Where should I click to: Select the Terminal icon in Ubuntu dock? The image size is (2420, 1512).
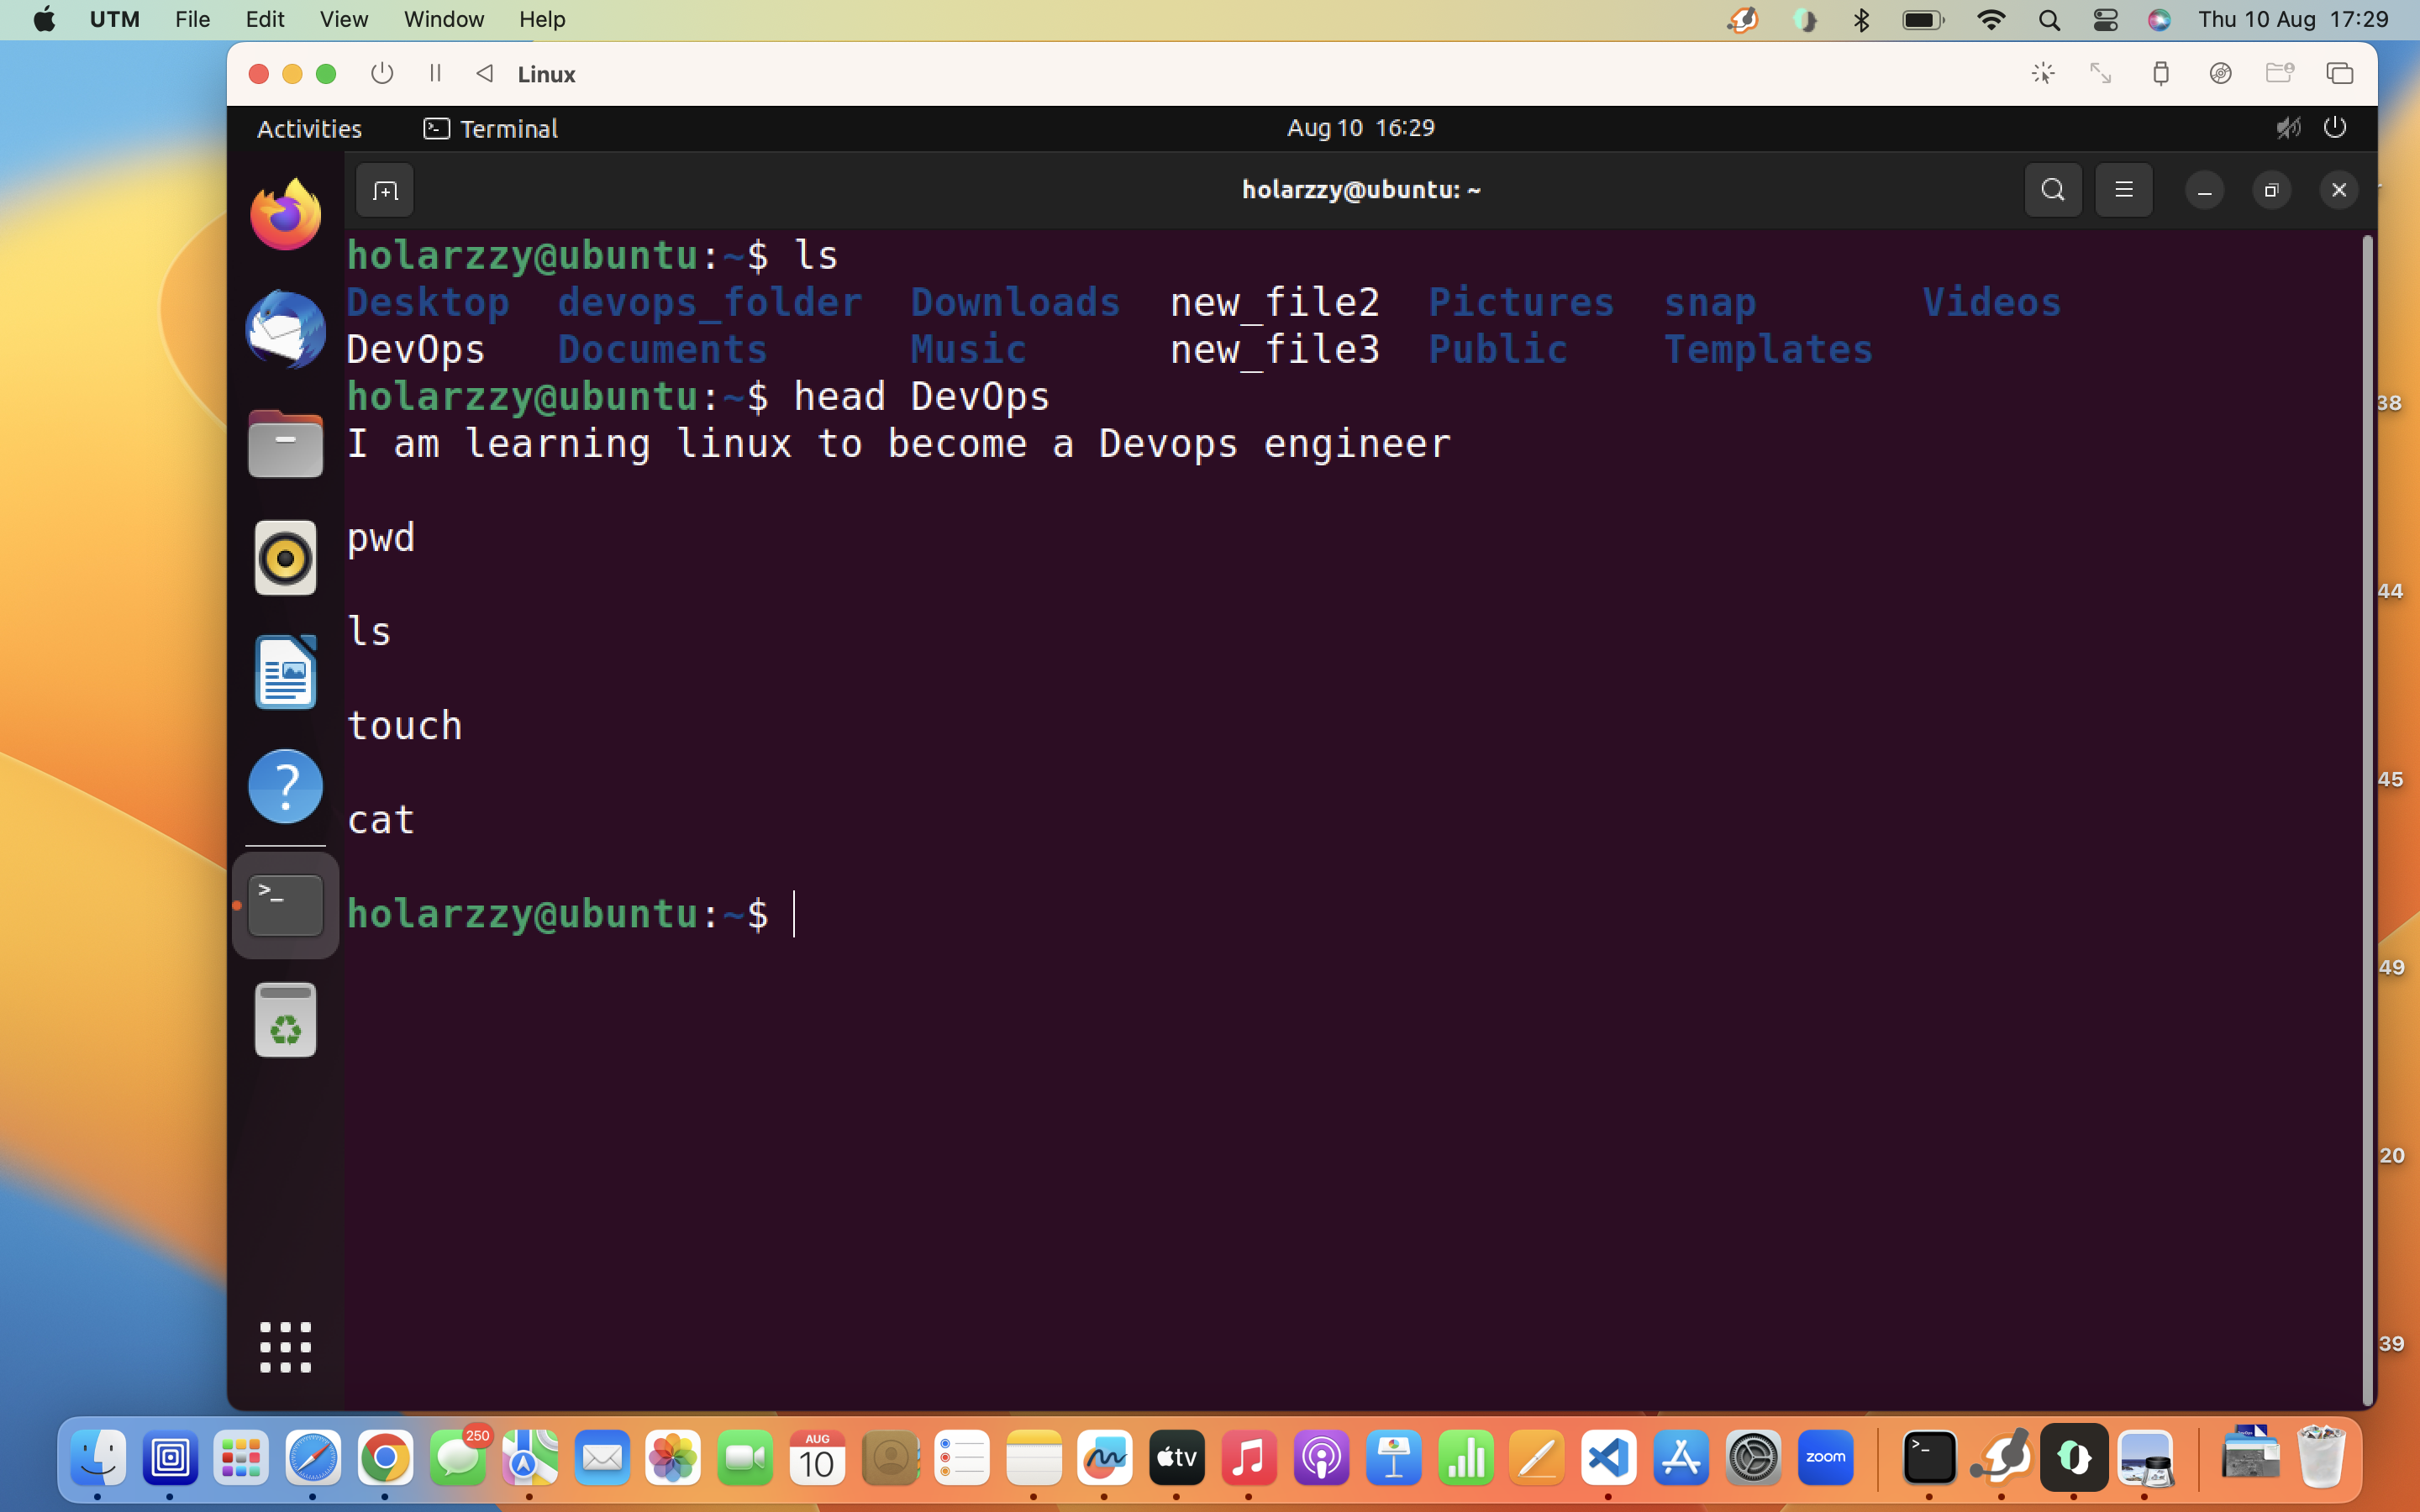(286, 906)
